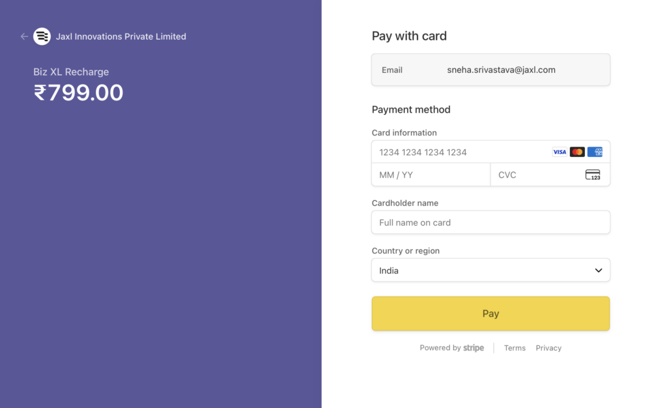Click the Stripe logo
The image size is (667, 408).
click(x=474, y=348)
